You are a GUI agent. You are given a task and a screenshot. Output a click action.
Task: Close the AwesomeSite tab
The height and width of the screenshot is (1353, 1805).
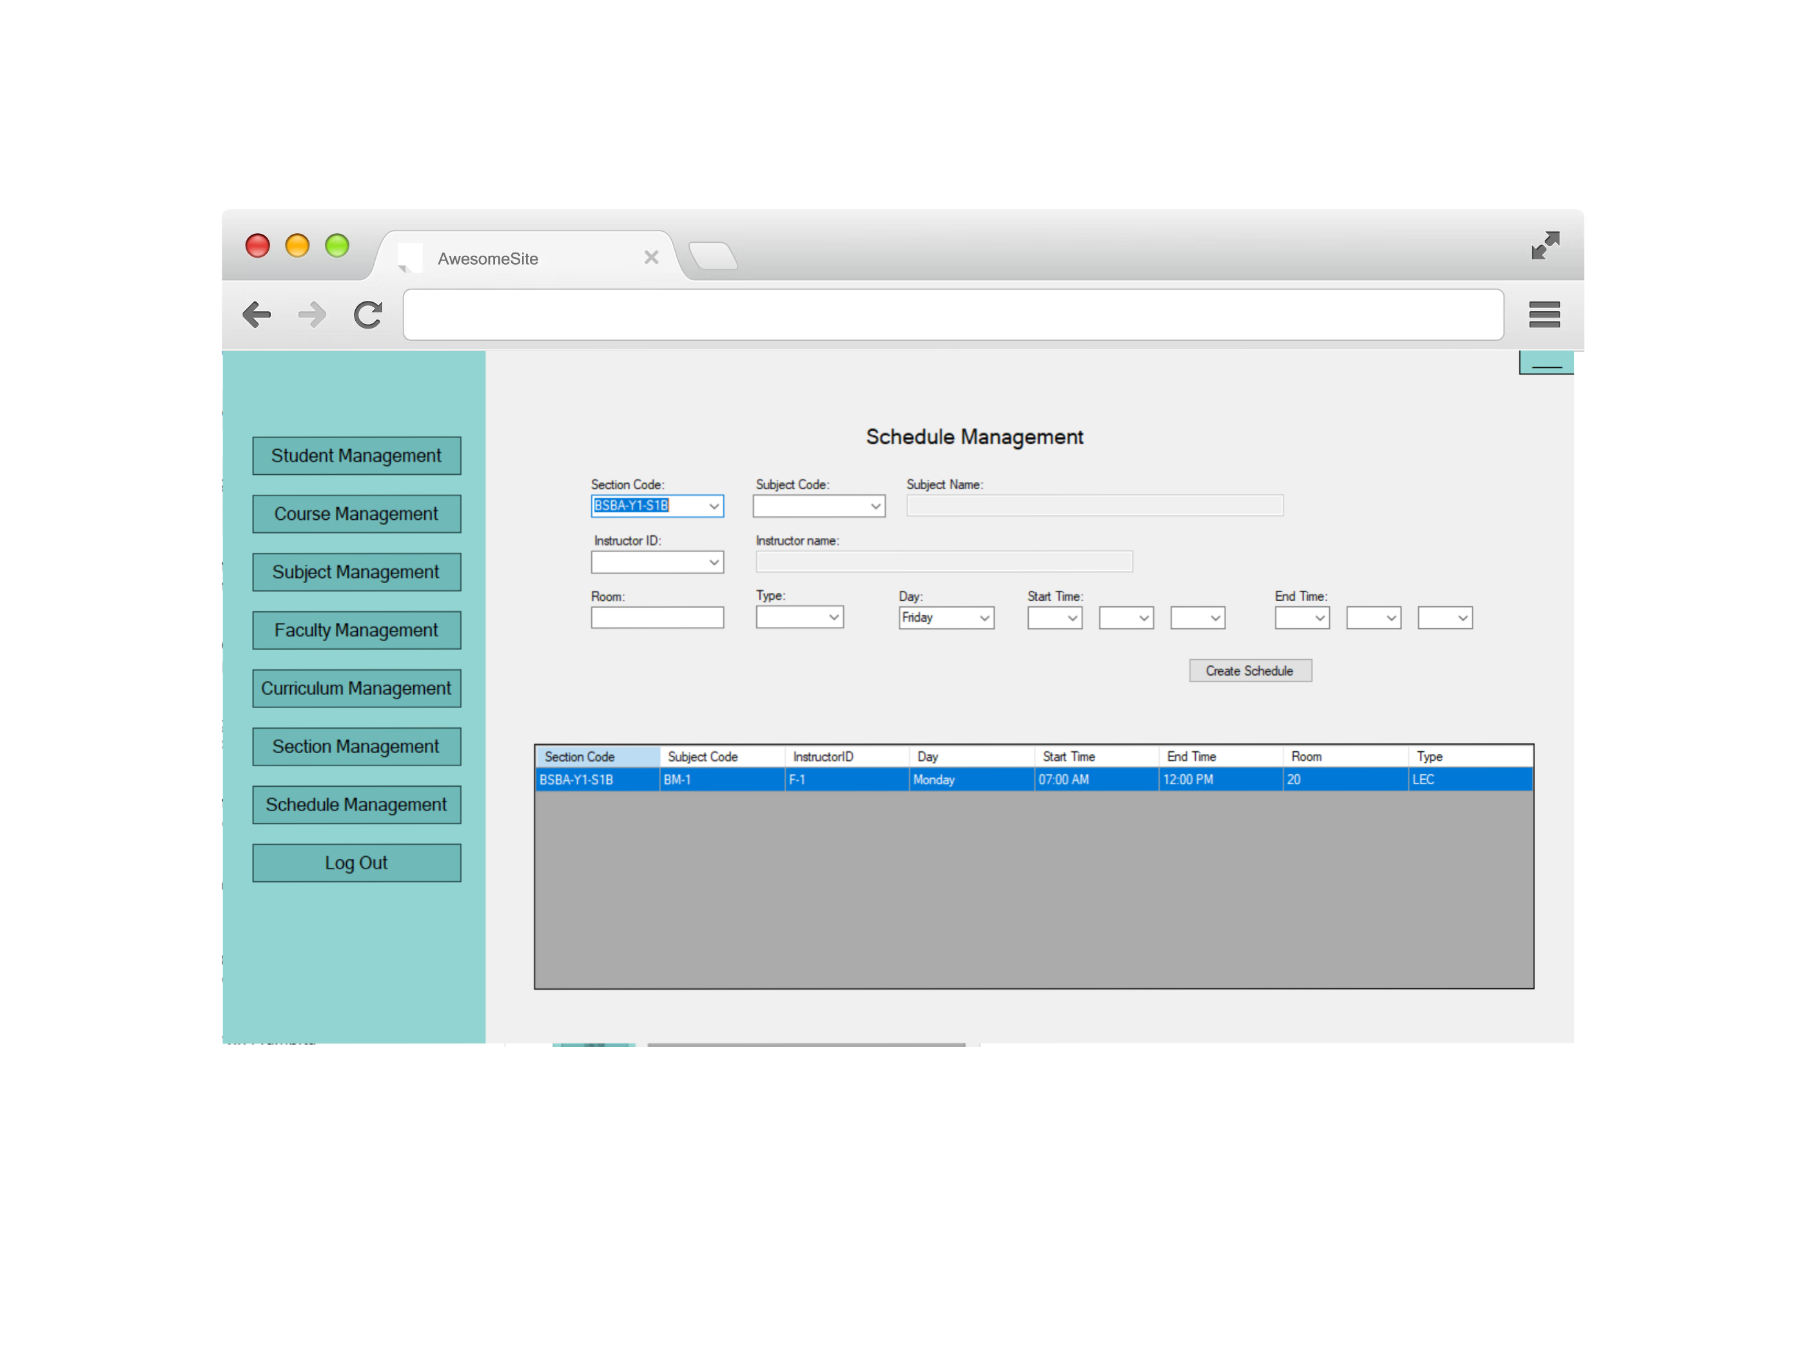(651, 258)
